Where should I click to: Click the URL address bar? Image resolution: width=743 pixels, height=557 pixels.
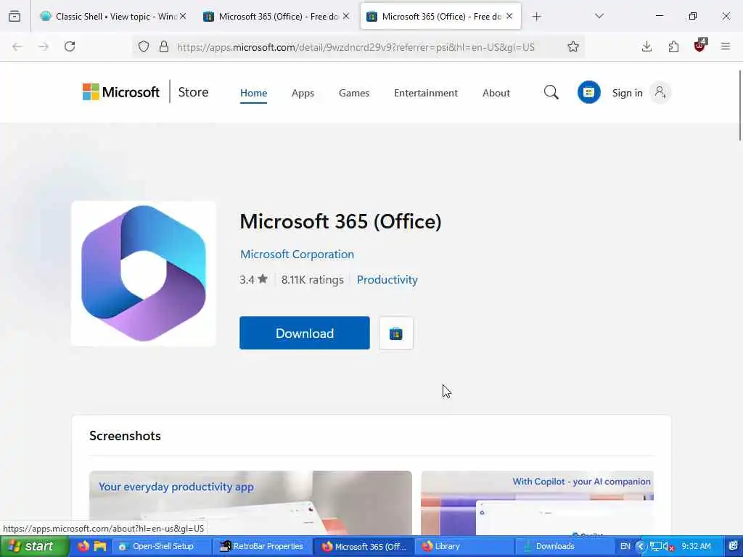[x=356, y=47]
